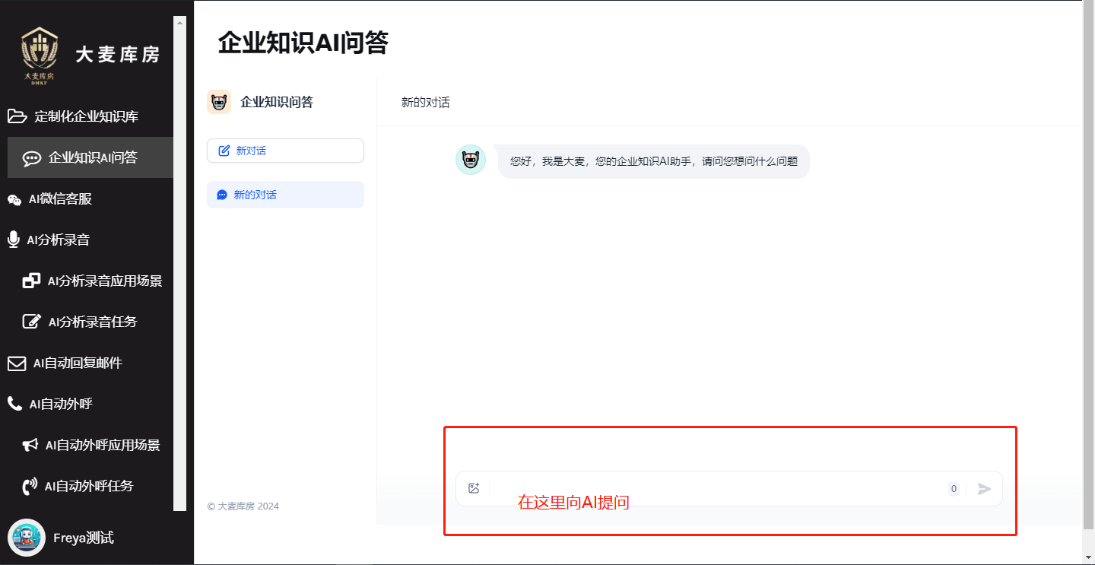
Task: Open the AI分析录音 menu section
Action: [87, 240]
